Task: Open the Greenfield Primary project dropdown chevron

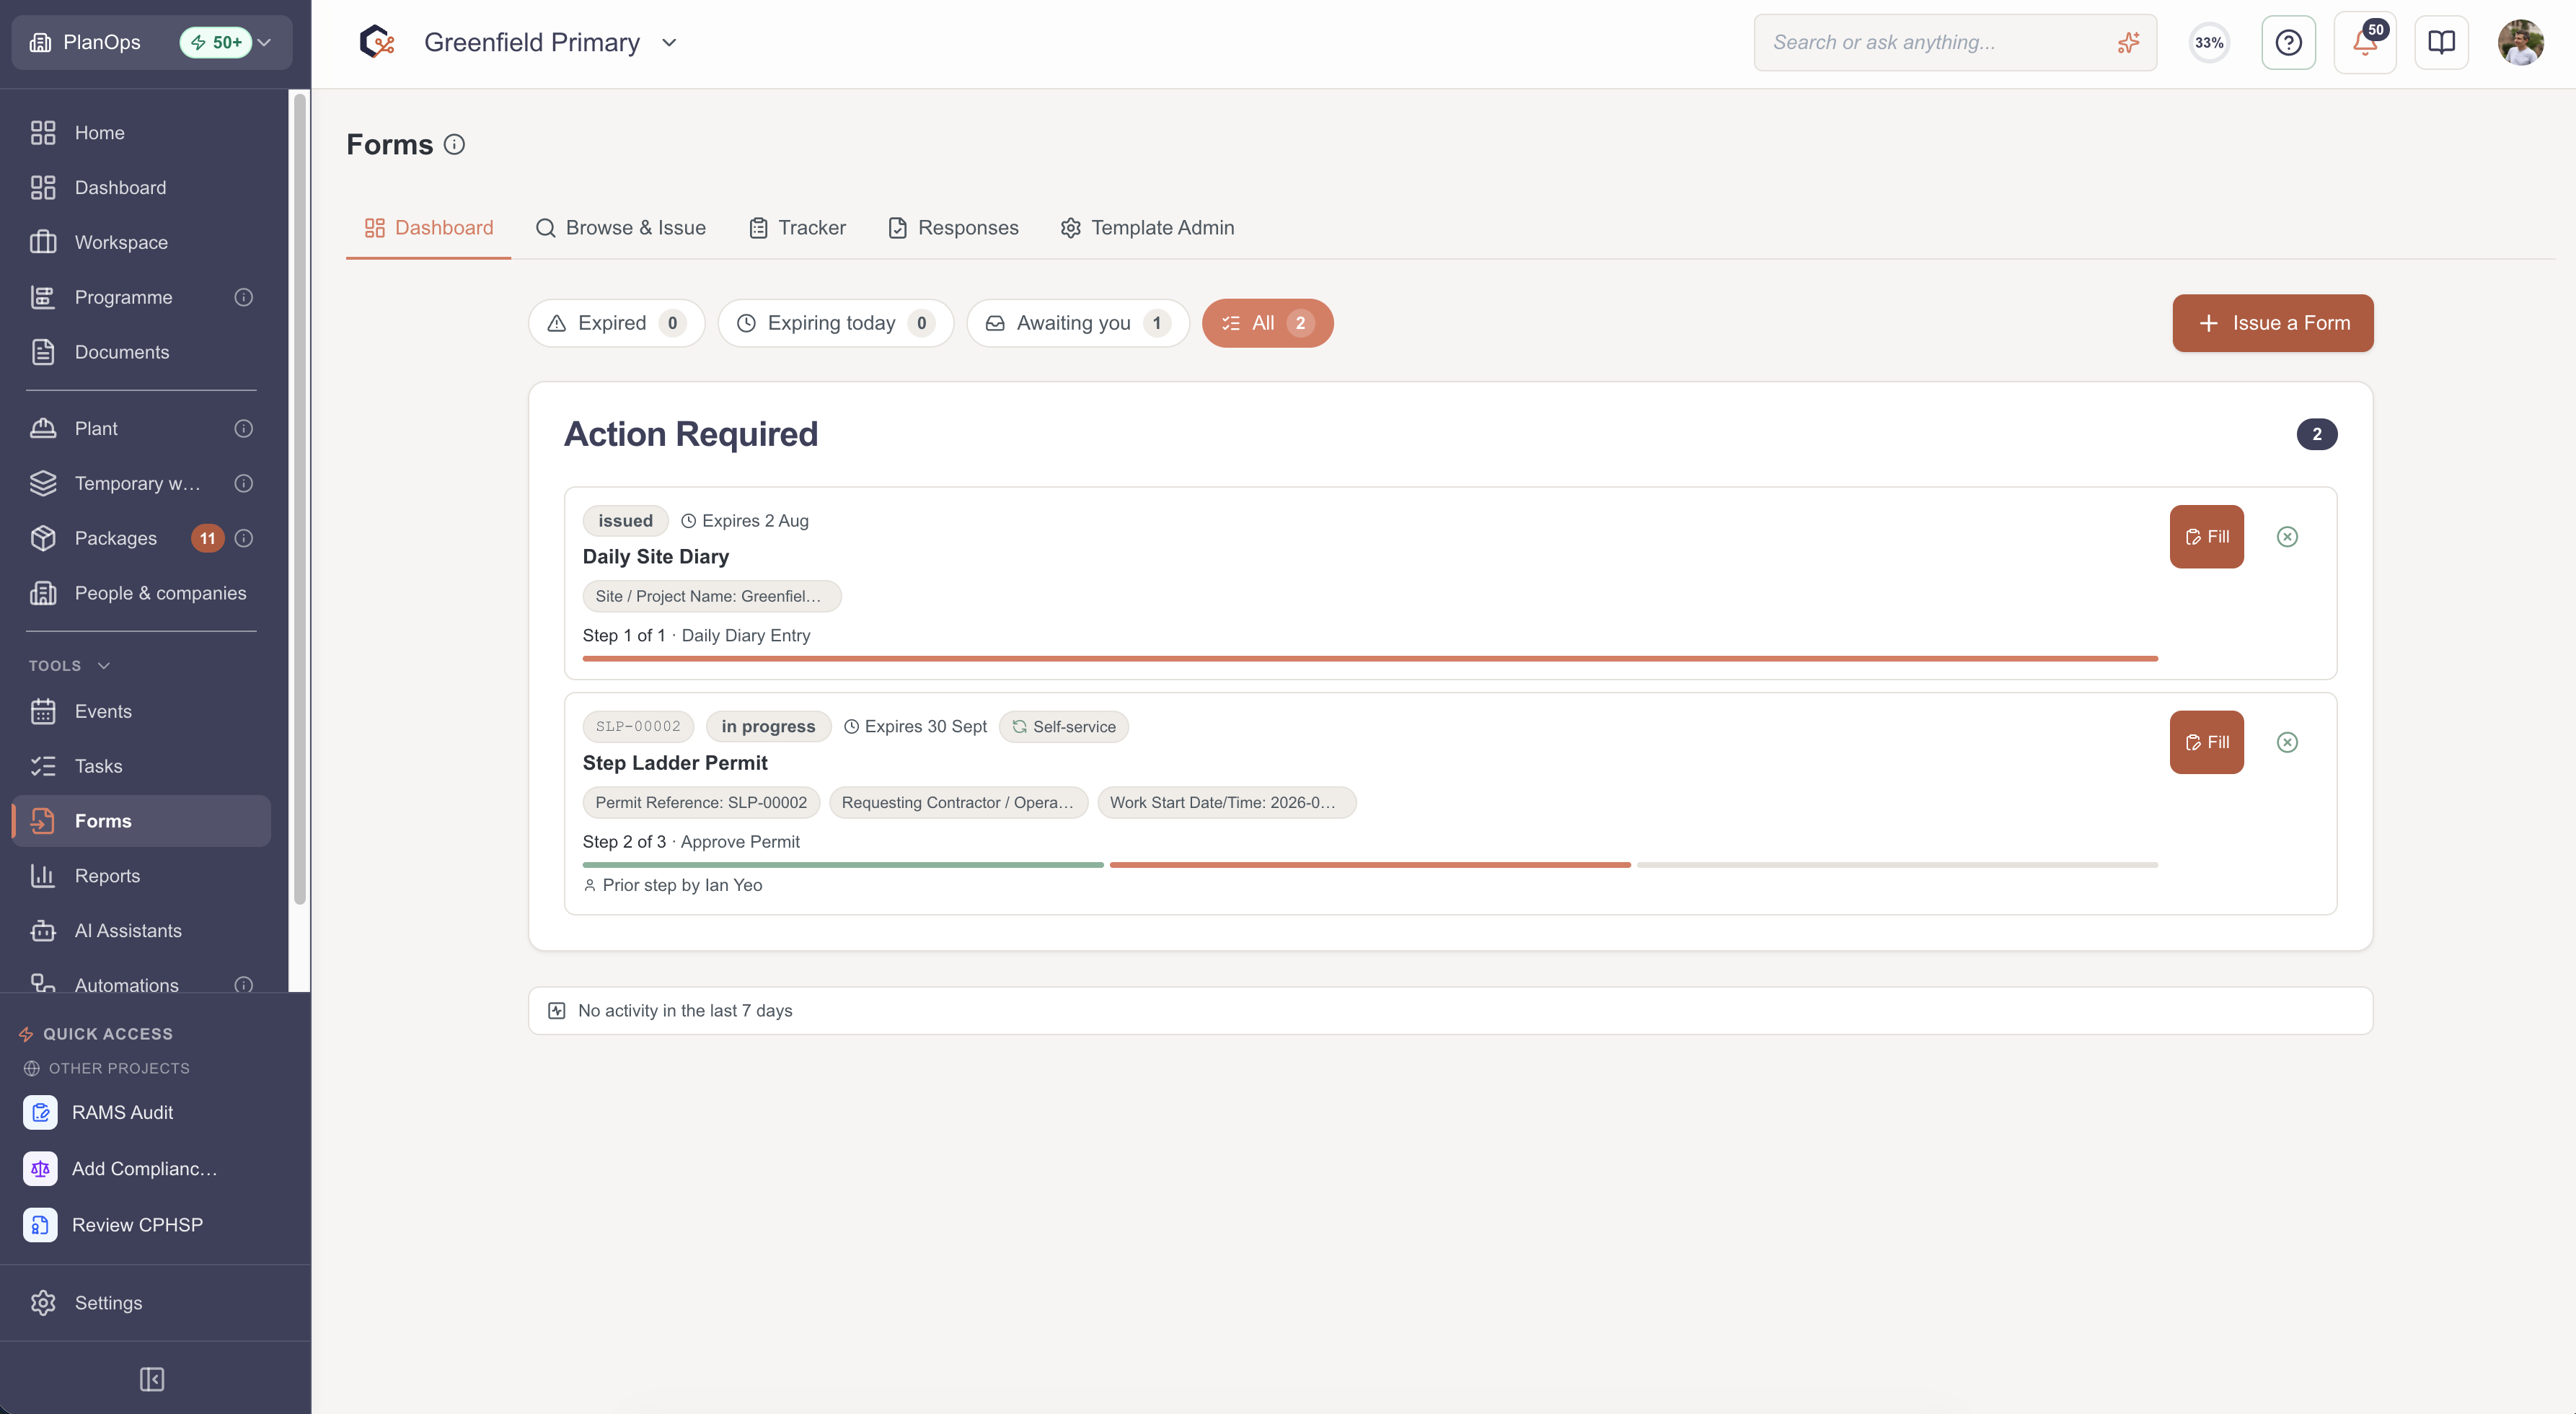Action: pos(669,42)
